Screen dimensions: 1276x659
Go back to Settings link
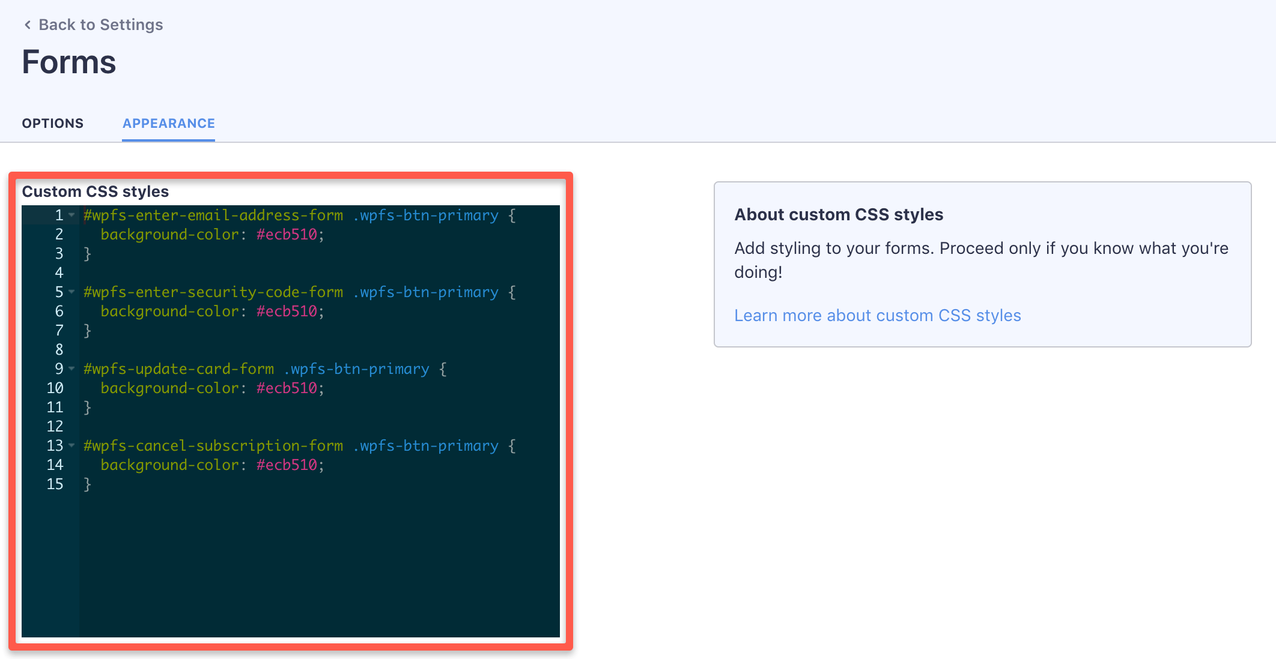(x=100, y=25)
